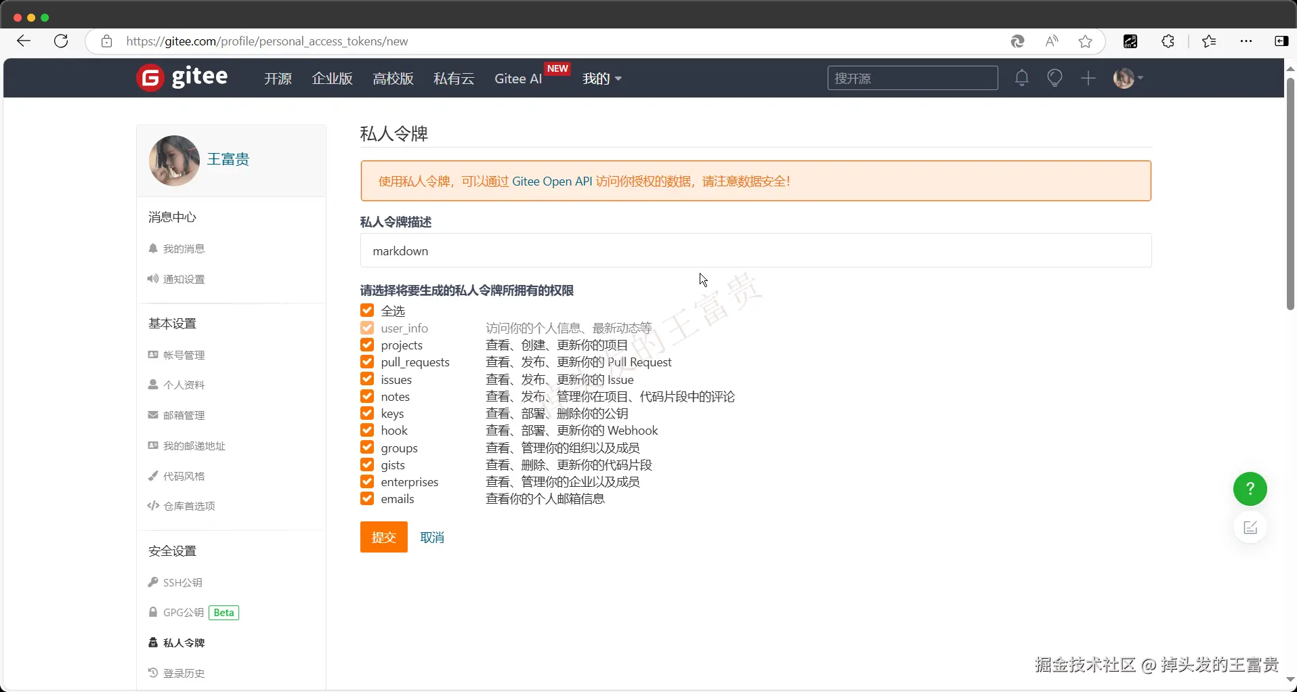Uncheck the keys permission checkbox
1297x692 pixels.
tap(367, 413)
